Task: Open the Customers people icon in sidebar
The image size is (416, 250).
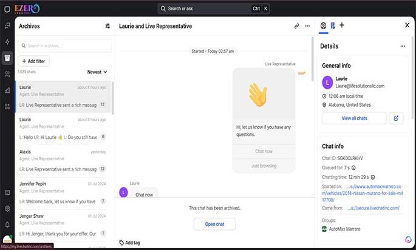Action: pos(7,74)
